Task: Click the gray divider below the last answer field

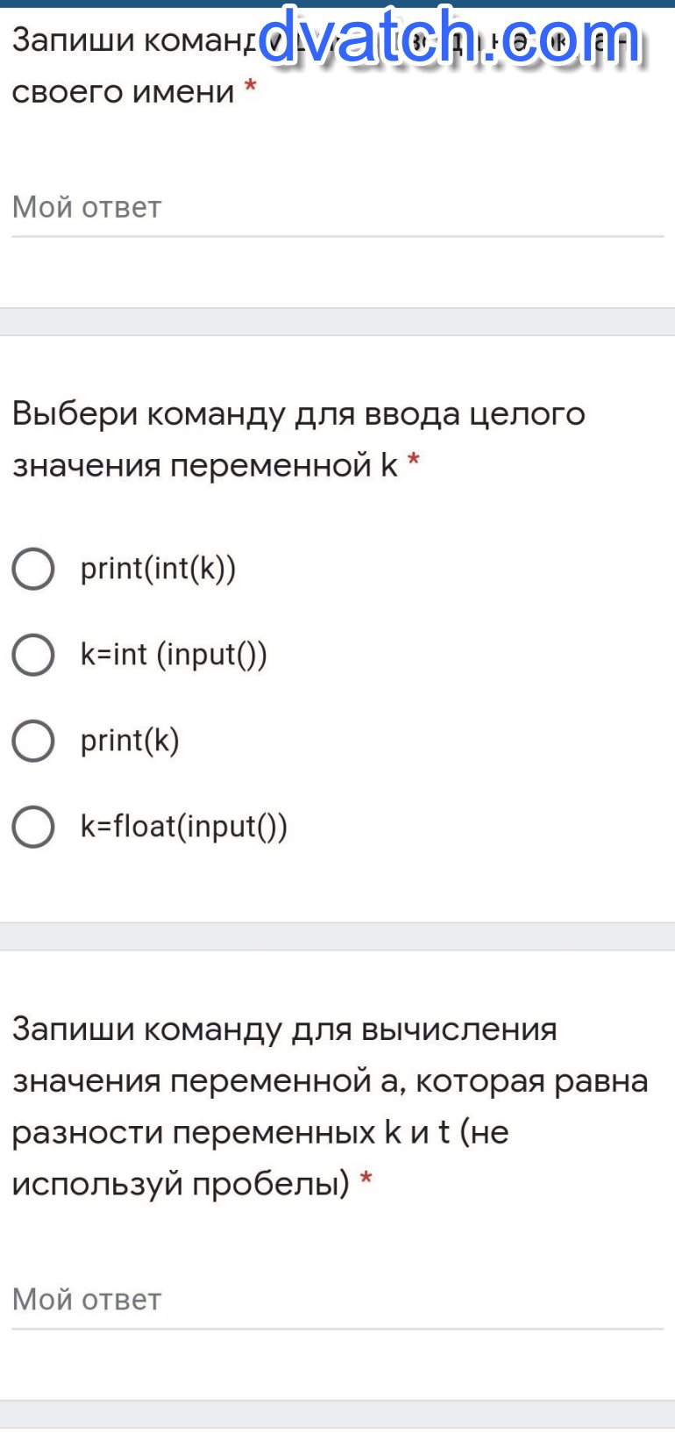Action: click(x=337, y=1413)
